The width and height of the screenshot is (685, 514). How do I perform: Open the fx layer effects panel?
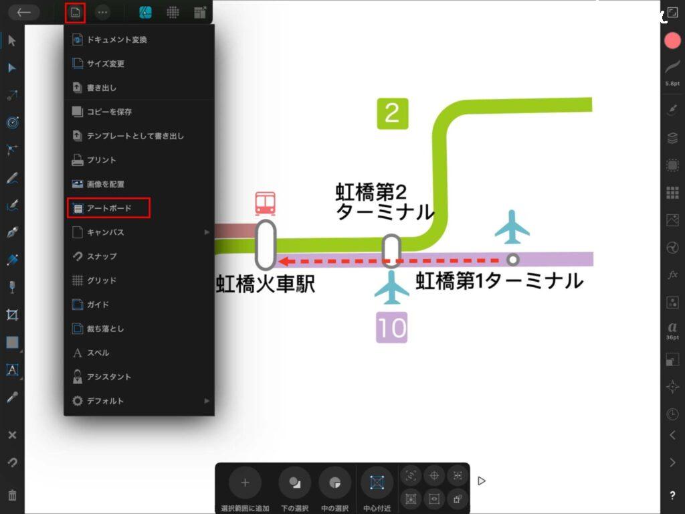[x=672, y=275]
